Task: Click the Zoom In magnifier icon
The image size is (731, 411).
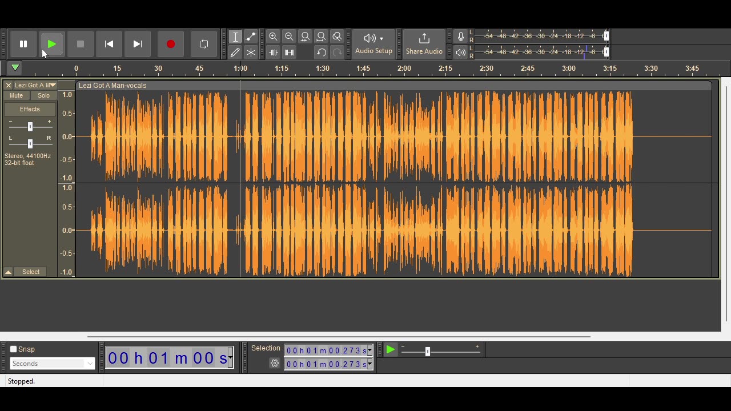Action: tap(273, 37)
